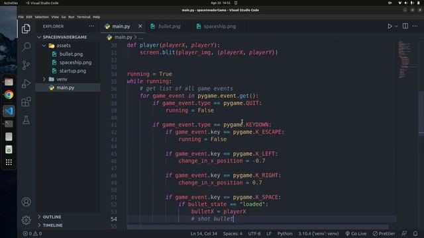Viewport: 424px width, 238px height.
Task: Split the editor to the right
Action: [x=405, y=26]
